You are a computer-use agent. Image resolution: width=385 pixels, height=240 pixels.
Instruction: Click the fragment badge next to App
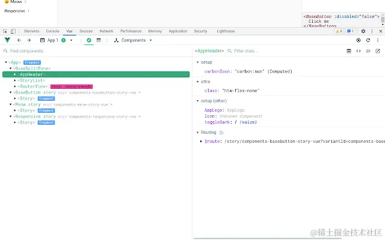pos(32,62)
